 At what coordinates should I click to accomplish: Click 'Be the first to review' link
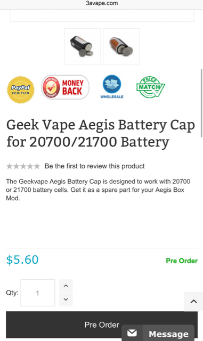pyautogui.click(x=94, y=166)
